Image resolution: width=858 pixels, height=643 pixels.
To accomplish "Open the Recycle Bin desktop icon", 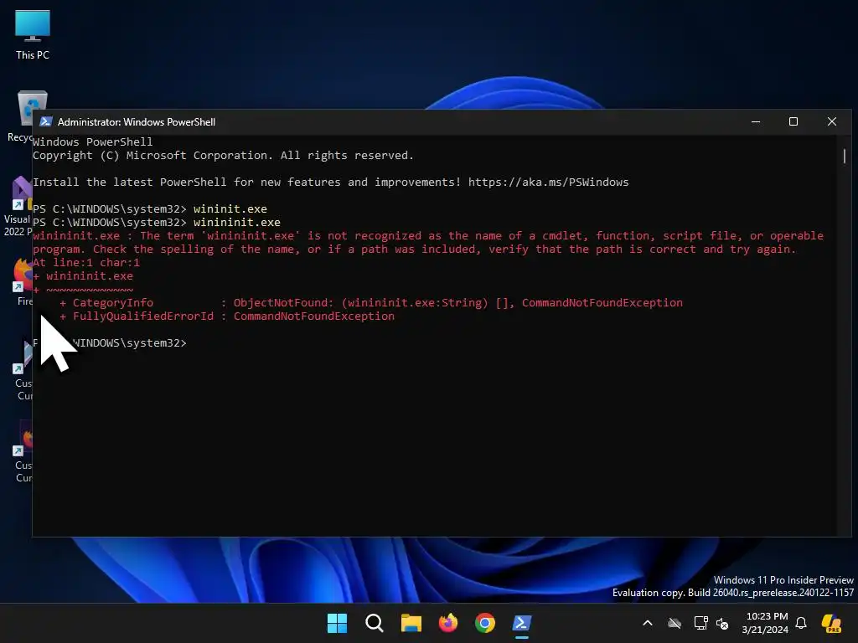I will [19, 116].
